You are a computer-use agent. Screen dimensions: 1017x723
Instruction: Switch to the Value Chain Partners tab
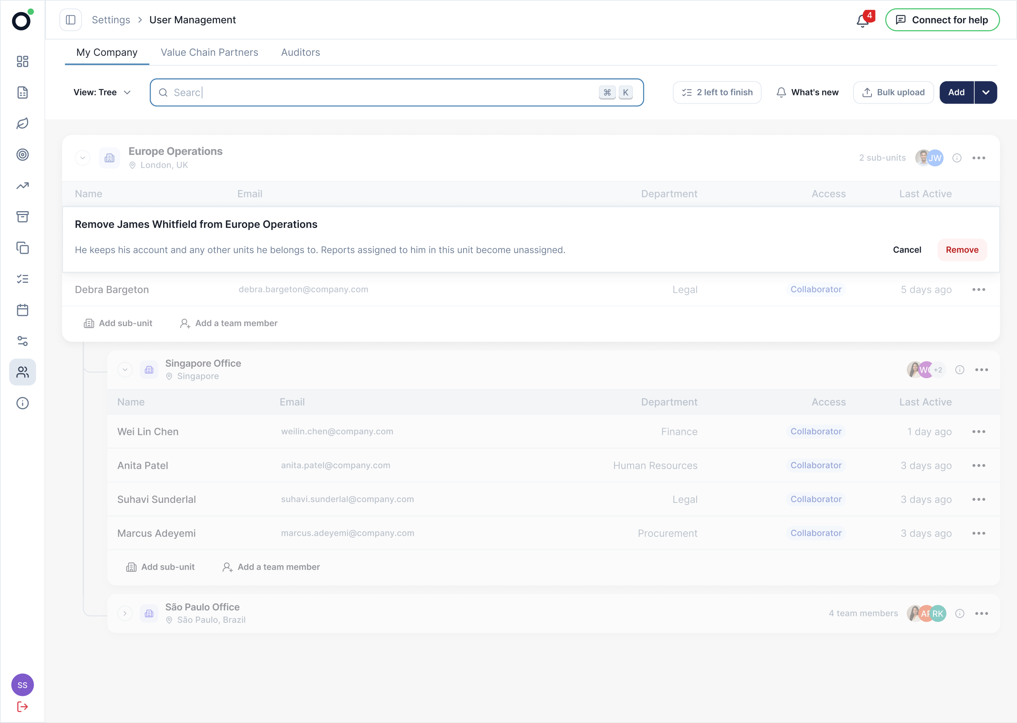coord(209,52)
